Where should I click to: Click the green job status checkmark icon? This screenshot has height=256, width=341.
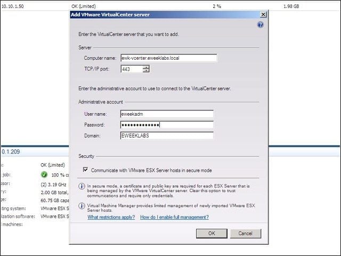(x=44, y=174)
